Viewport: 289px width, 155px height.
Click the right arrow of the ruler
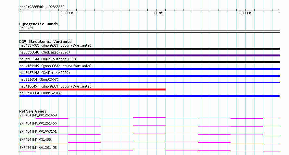tap(279, 10)
